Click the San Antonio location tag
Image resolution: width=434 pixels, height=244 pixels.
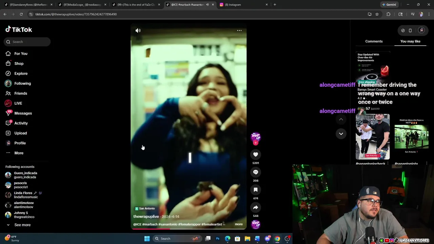coord(145,208)
